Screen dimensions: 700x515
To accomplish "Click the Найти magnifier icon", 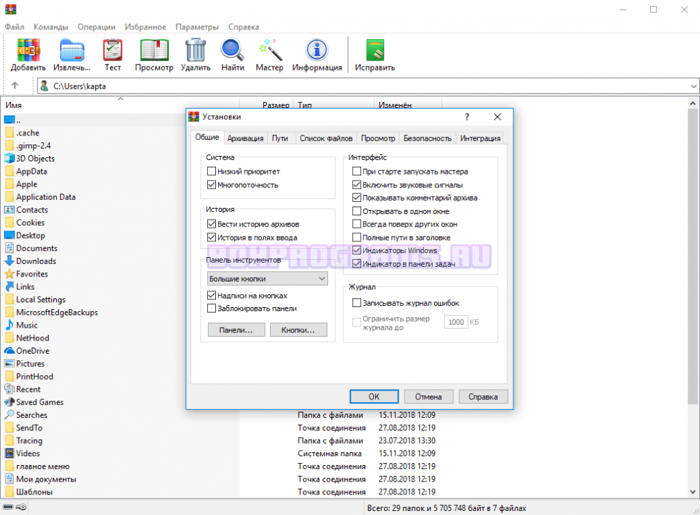I will 232,51.
